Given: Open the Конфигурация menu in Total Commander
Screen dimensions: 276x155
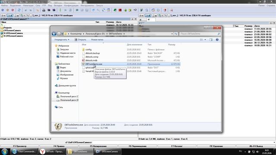Looking at the screenshot, I should (71, 6).
